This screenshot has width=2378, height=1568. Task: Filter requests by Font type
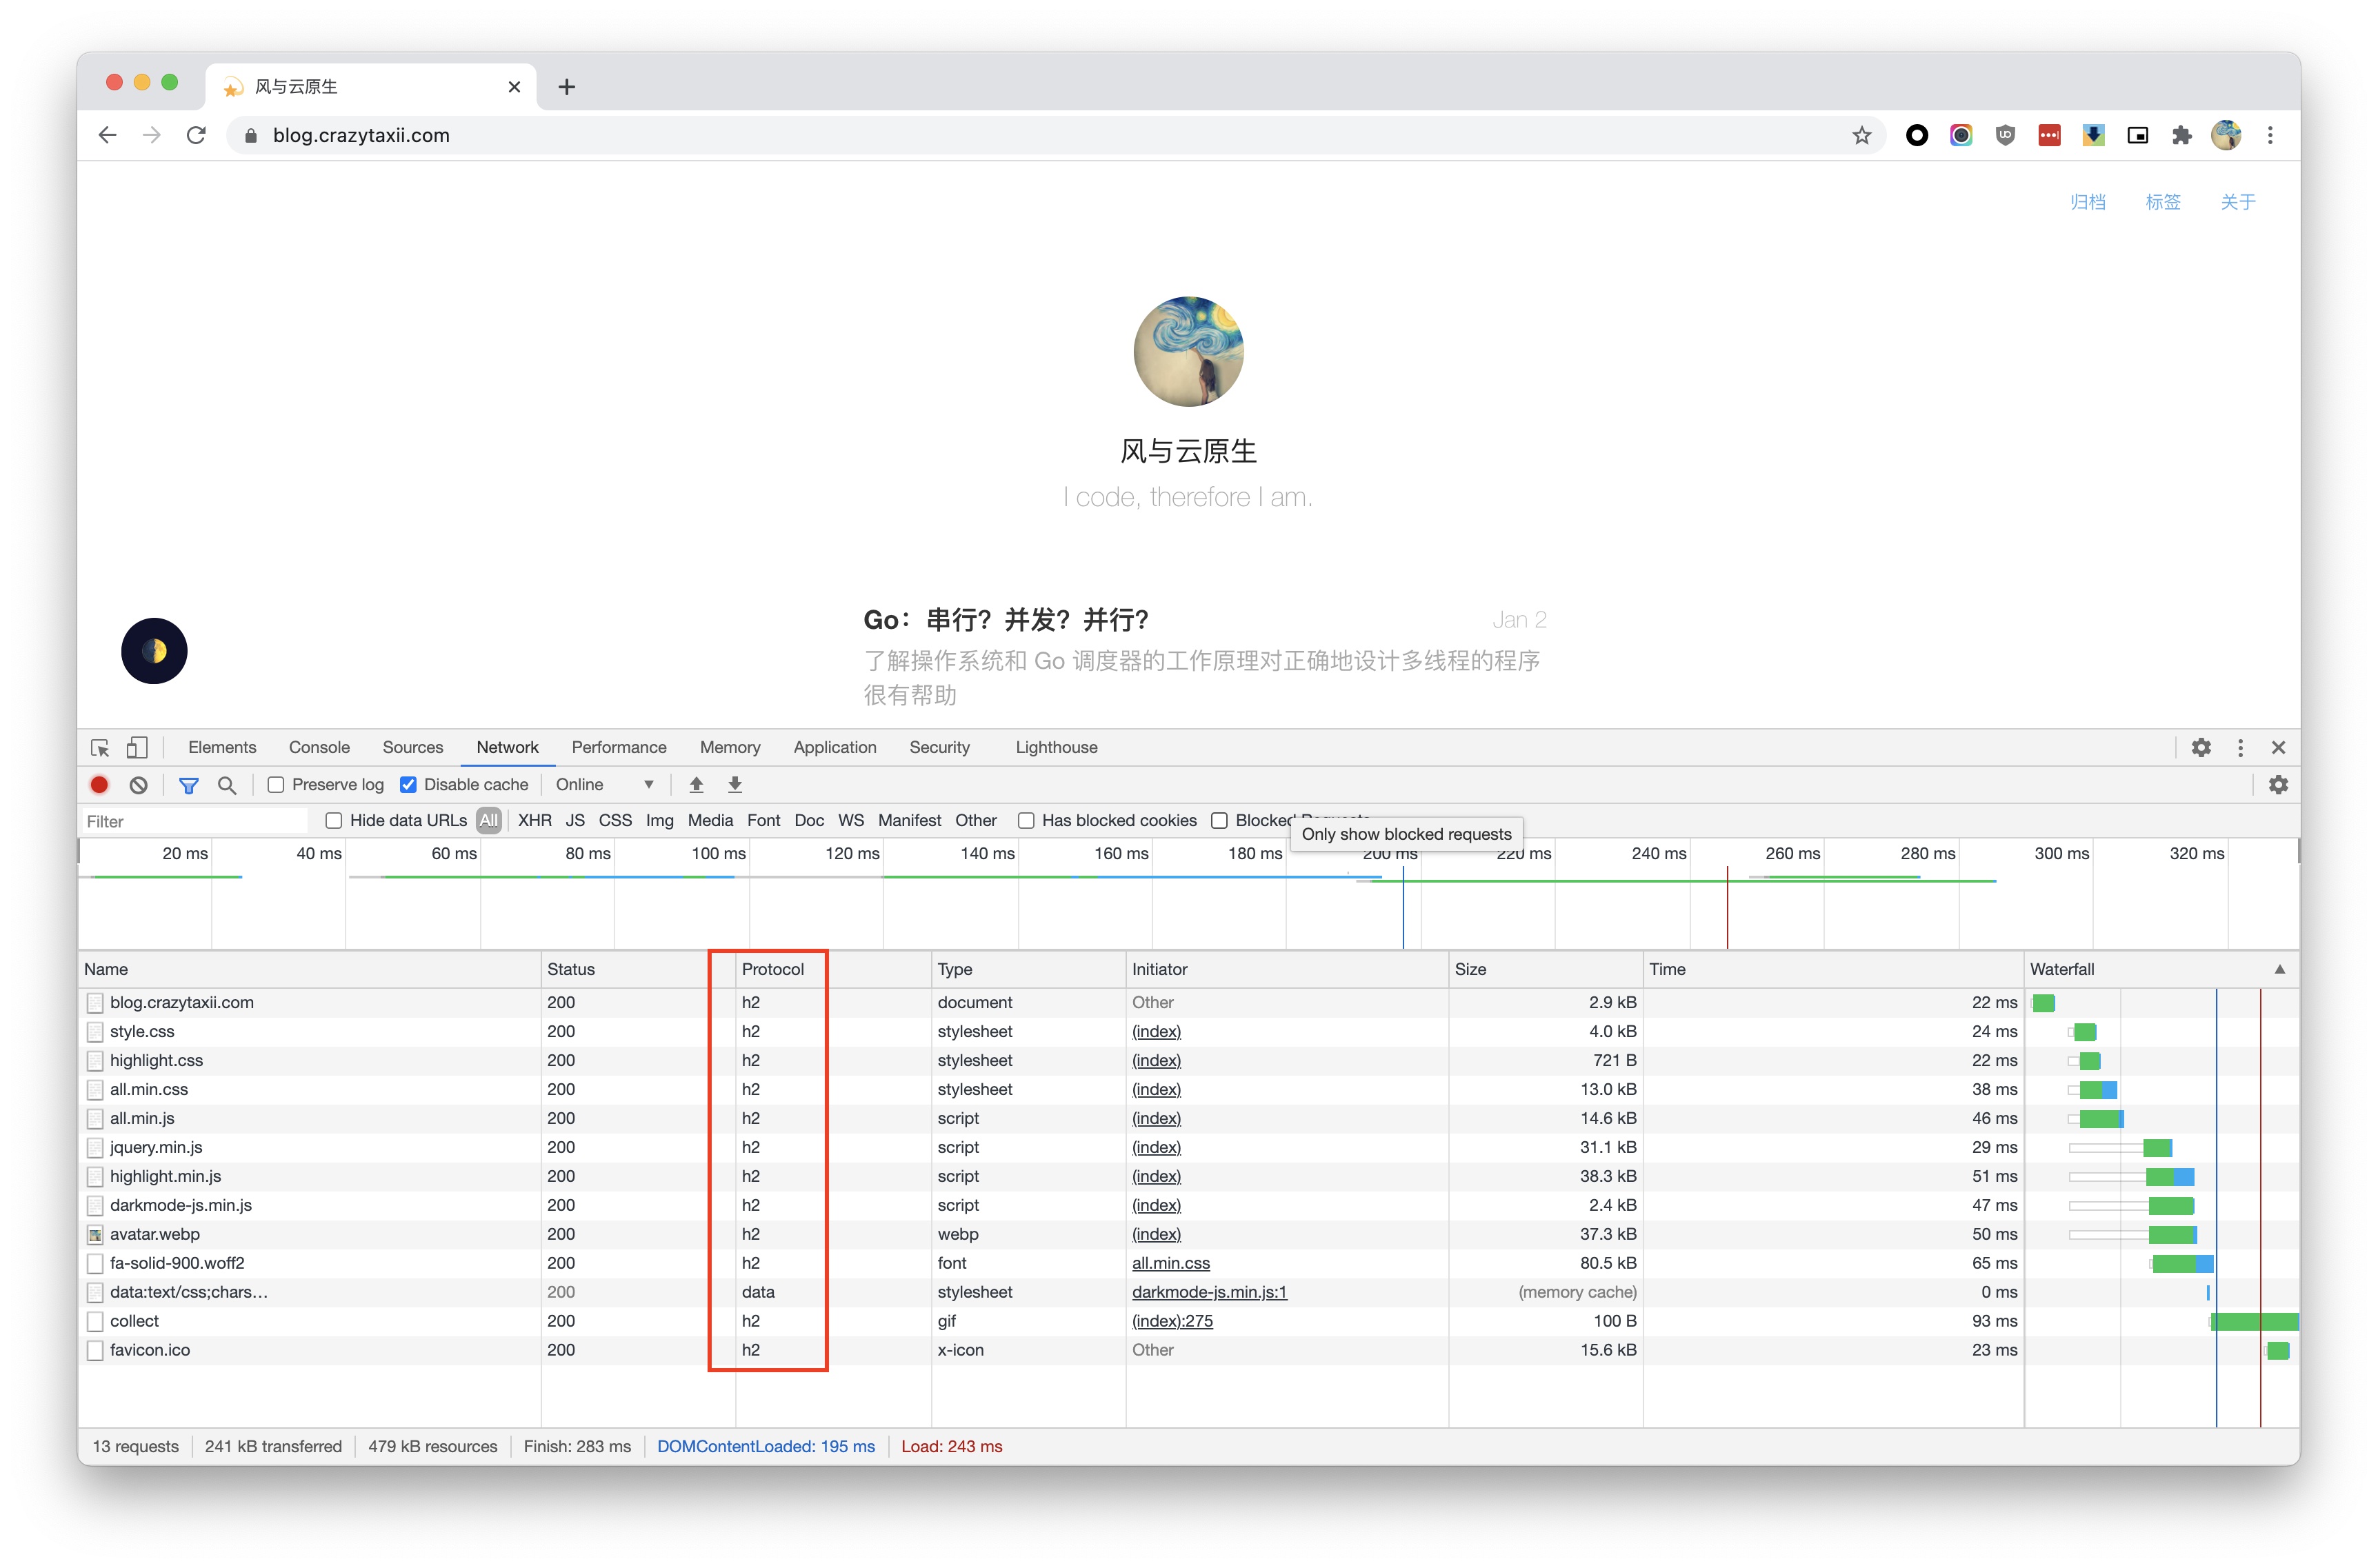point(763,821)
